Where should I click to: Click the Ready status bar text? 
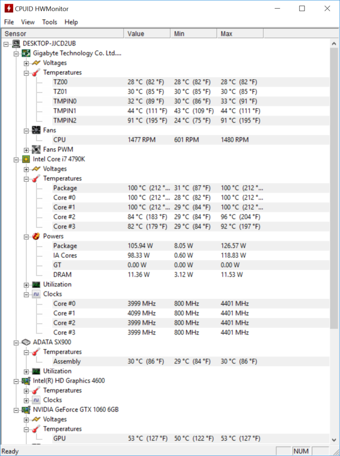[x=10, y=451]
